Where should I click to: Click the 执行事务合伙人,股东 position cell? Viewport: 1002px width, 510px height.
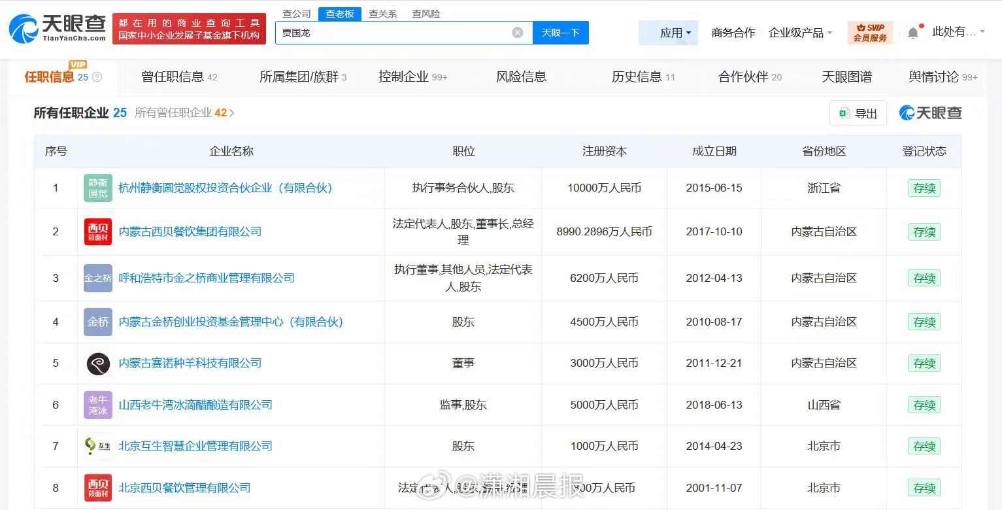tap(463, 188)
